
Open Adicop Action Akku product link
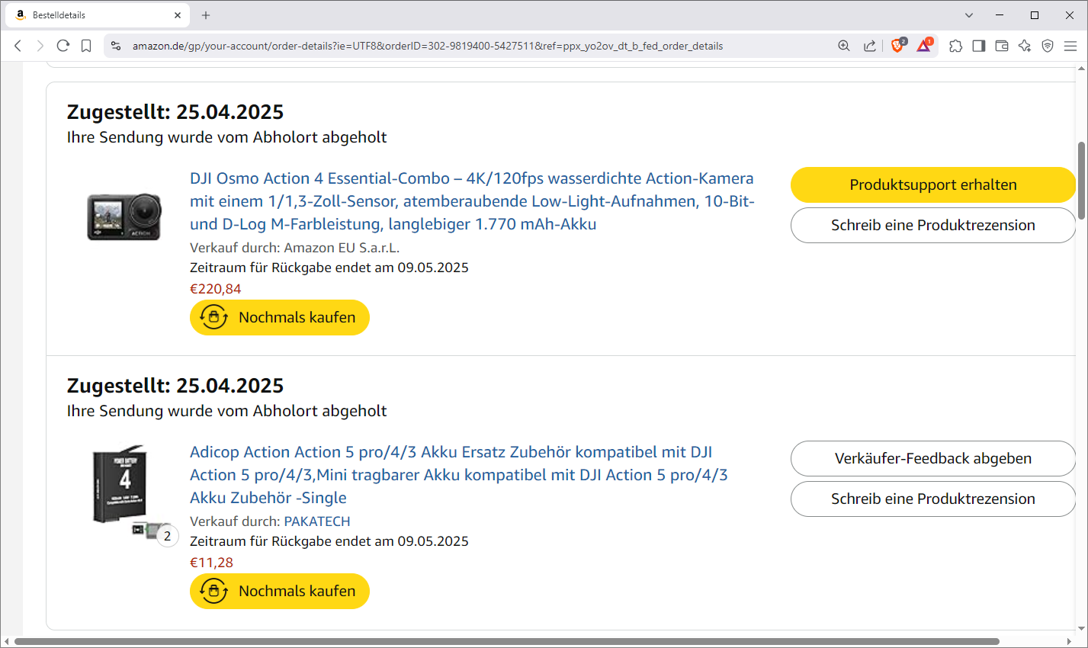(459, 475)
